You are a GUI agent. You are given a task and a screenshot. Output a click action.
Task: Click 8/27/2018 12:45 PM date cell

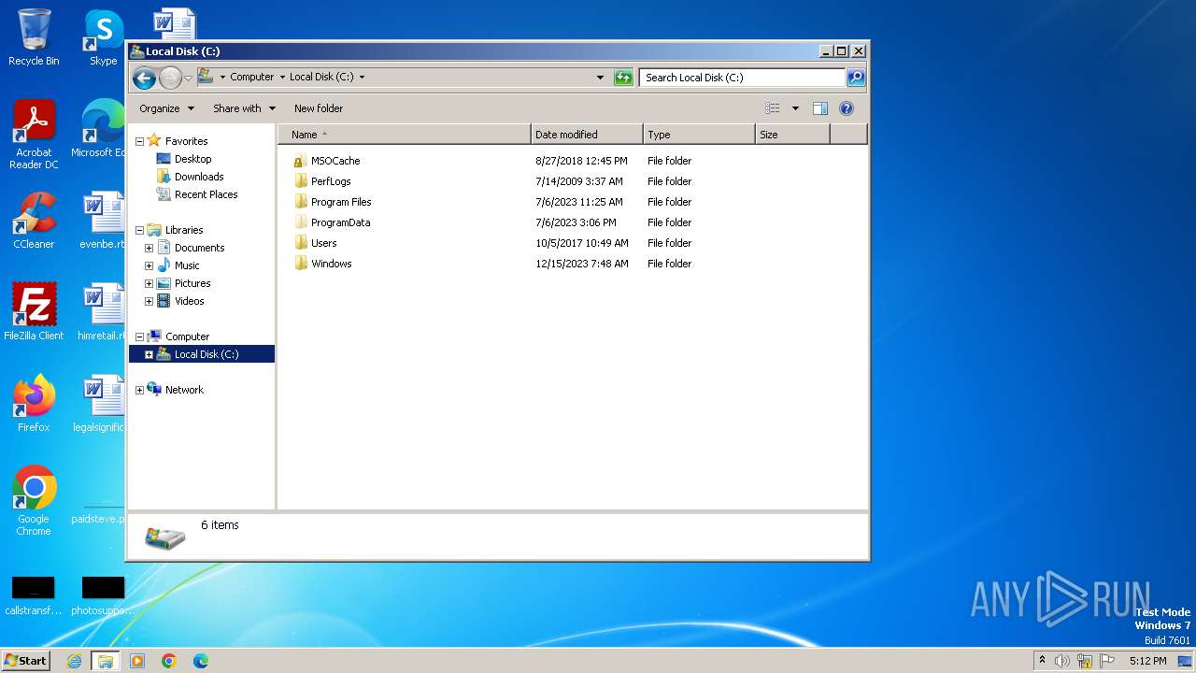coord(581,161)
